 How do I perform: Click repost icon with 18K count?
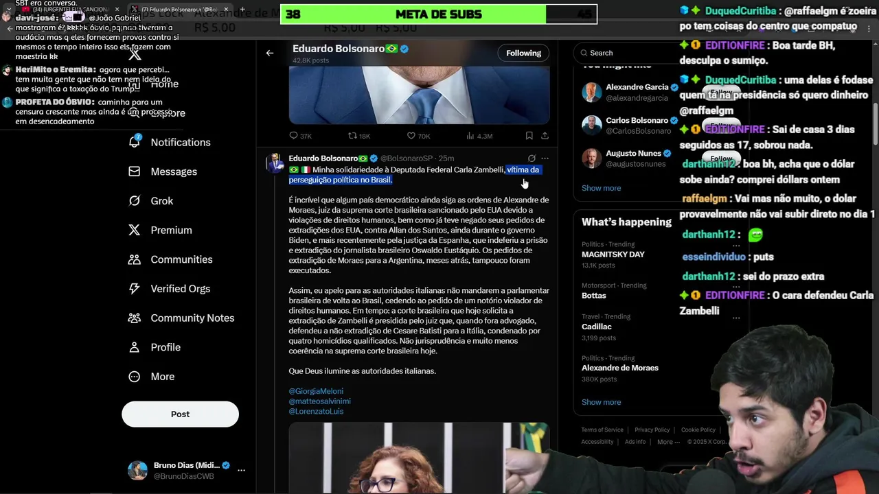(352, 136)
